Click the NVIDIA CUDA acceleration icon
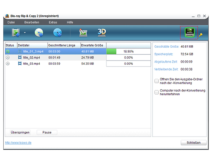The height and width of the screenshot is (163, 212). (189, 33)
